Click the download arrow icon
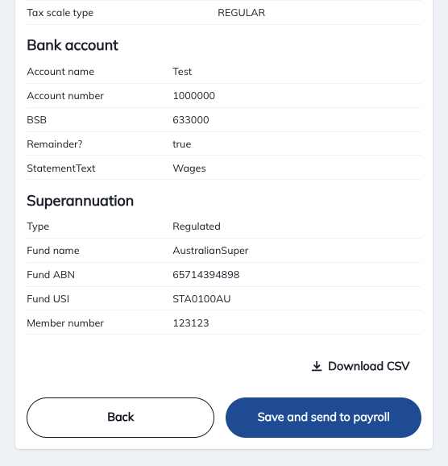Viewport: 448px width, 466px height. [x=317, y=366]
